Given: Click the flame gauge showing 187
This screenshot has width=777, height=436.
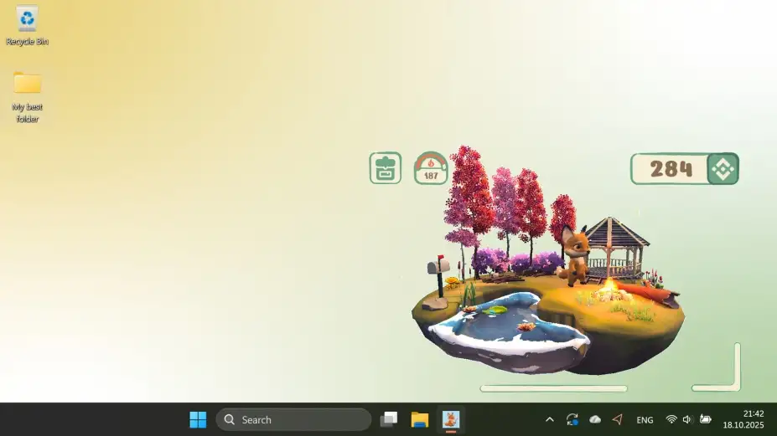Looking at the screenshot, I should tap(431, 168).
